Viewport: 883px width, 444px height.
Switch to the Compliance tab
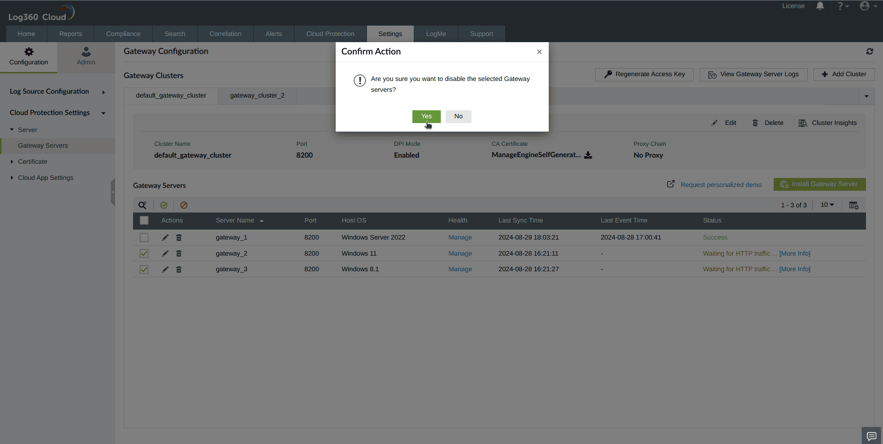pyautogui.click(x=123, y=34)
